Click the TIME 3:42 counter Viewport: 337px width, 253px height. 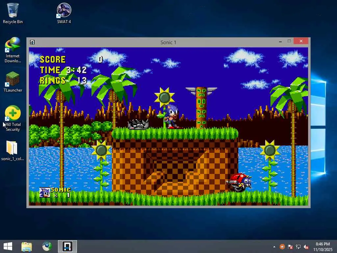[x=63, y=70]
